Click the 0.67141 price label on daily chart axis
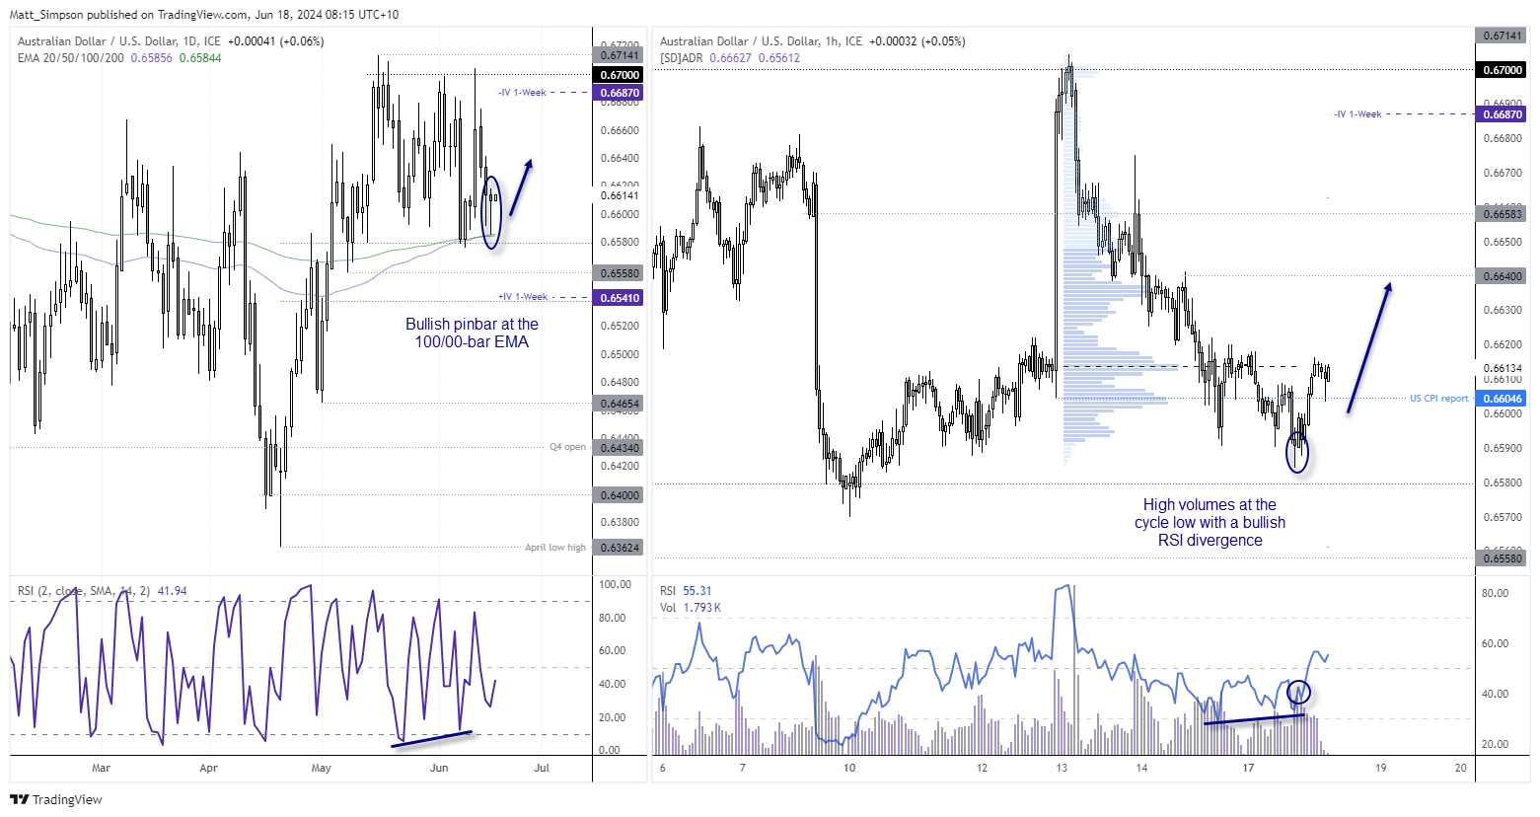 coord(619,55)
